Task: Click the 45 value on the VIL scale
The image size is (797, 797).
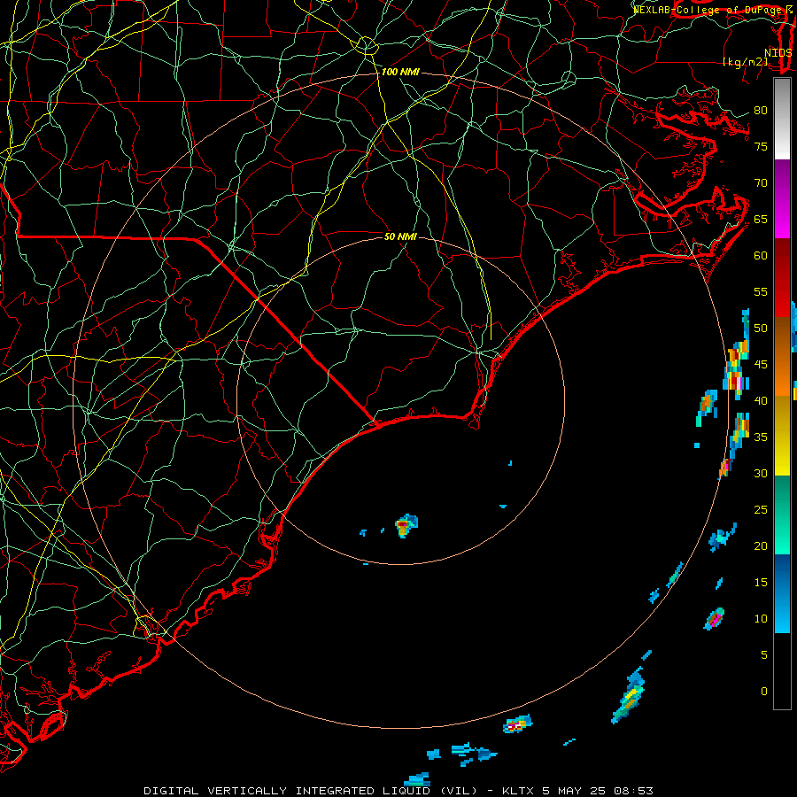Action: click(x=761, y=365)
